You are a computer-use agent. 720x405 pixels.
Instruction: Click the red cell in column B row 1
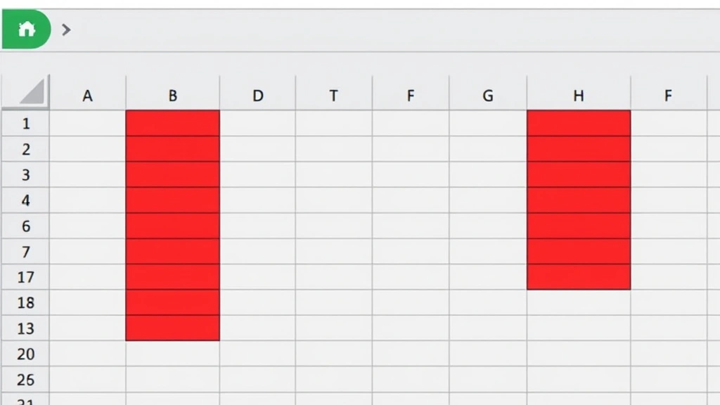point(172,123)
